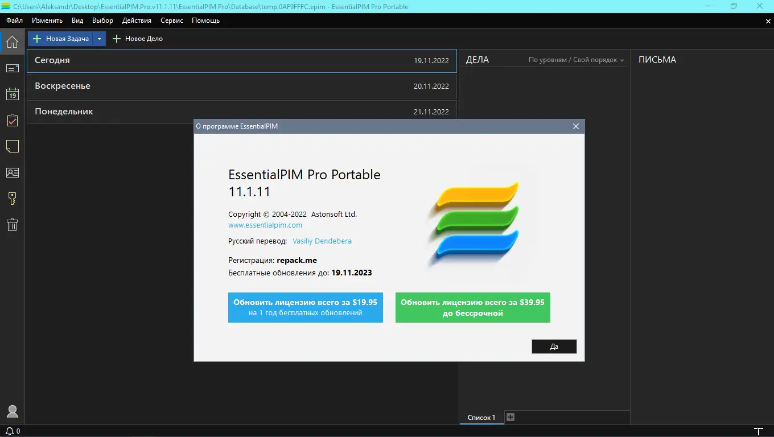Click the EssentialPIM Pro Portable heading

pos(304,175)
